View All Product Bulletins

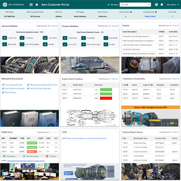coord(115,26)
